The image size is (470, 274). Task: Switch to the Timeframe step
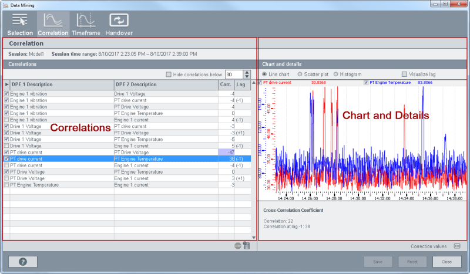click(86, 24)
